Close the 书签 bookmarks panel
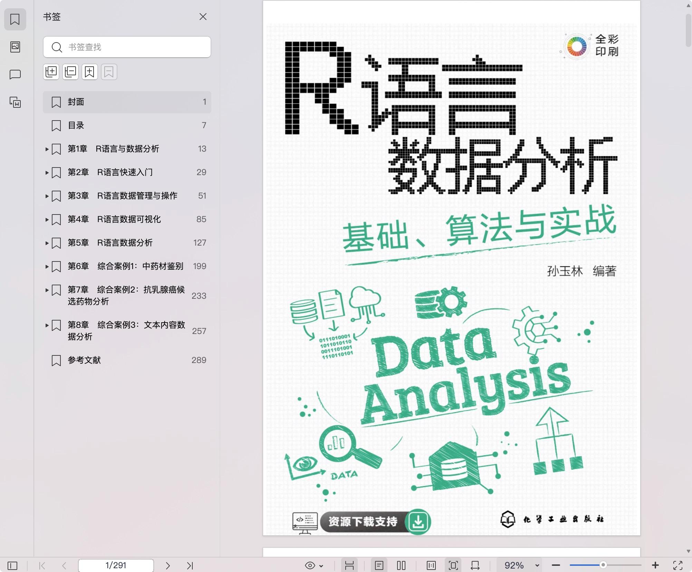The width and height of the screenshot is (692, 572). tap(203, 17)
